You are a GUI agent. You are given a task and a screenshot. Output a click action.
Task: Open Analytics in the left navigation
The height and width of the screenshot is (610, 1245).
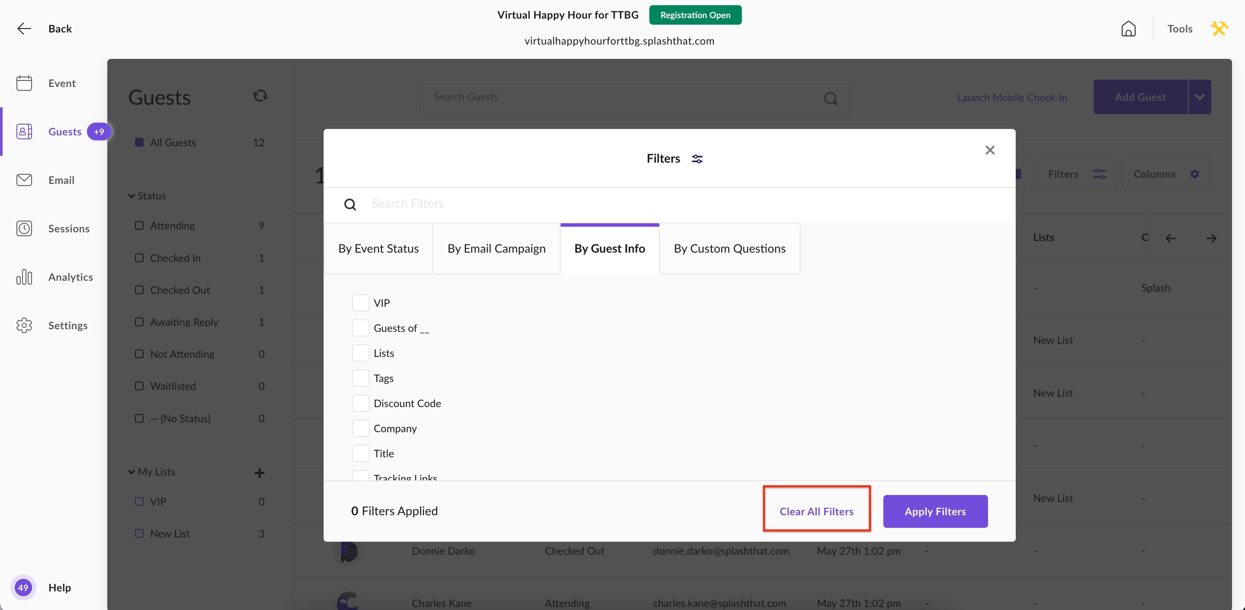71,277
